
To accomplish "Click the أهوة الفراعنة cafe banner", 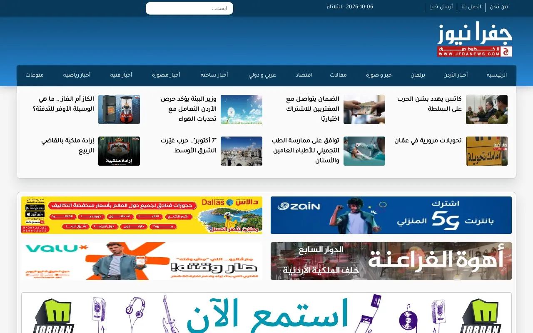I will (x=391, y=261).
